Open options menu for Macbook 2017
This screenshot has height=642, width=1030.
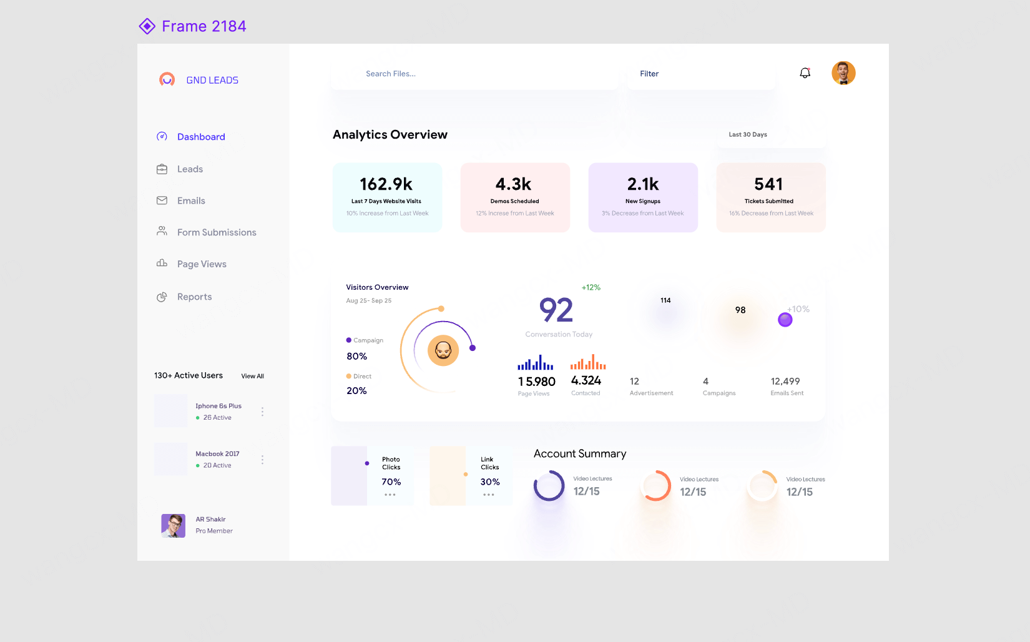click(262, 460)
